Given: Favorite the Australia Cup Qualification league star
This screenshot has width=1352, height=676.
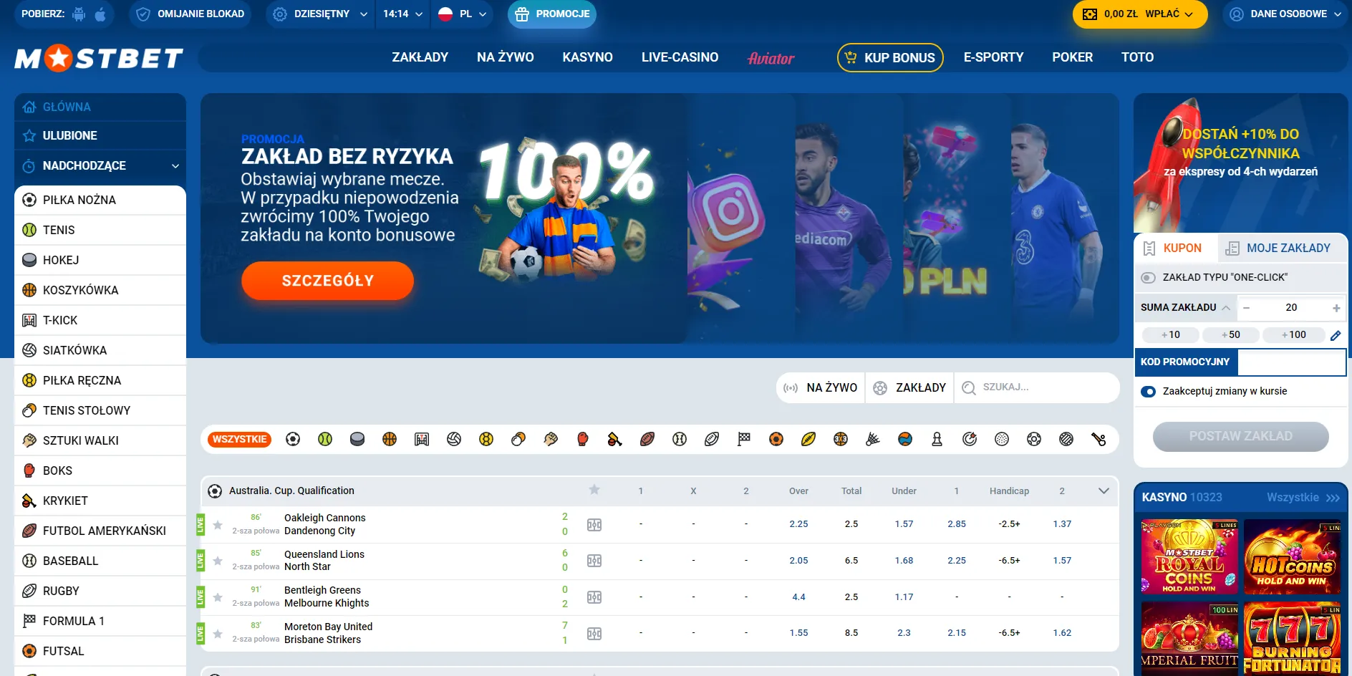Looking at the screenshot, I should pyautogui.click(x=594, y=490).
